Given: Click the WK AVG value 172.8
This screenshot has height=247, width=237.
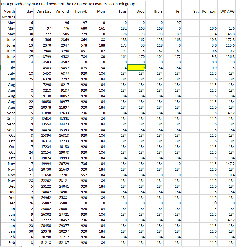Looking at the screenshot, I should coord(230,39).
